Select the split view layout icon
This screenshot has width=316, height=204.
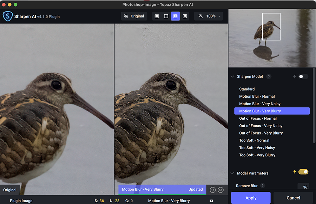[166, 16]
